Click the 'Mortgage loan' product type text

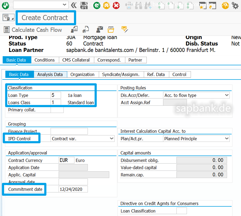[x=100, y=37]
